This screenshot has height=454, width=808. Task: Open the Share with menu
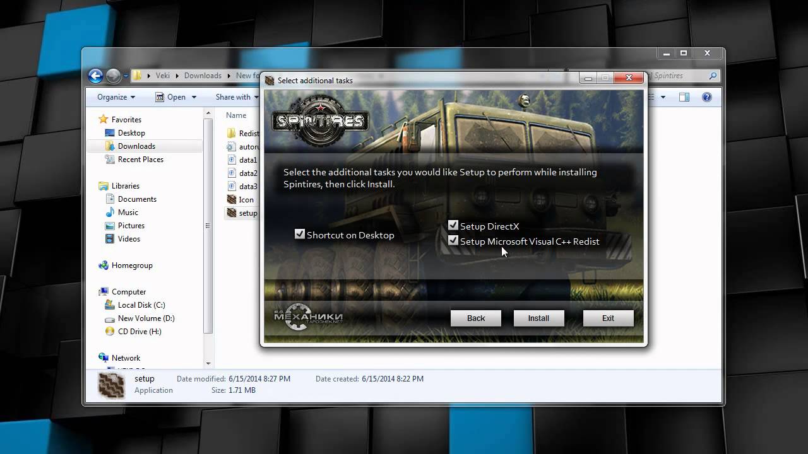click(x=237, y=97)
